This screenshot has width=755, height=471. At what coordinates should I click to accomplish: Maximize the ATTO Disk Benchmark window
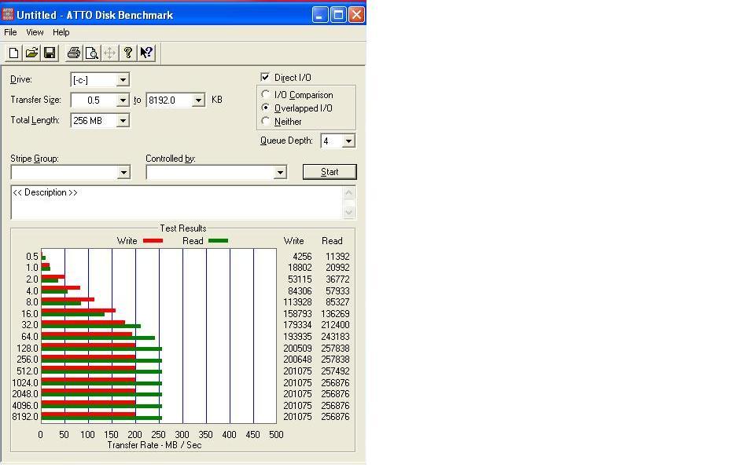tap(338, 14)
